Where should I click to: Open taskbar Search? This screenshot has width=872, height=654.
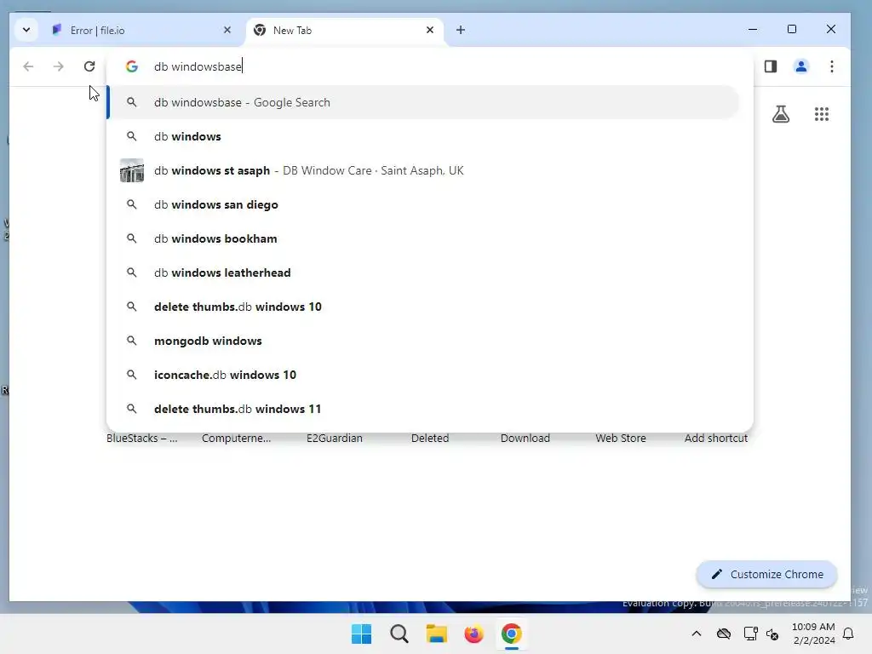click(399, 634)
